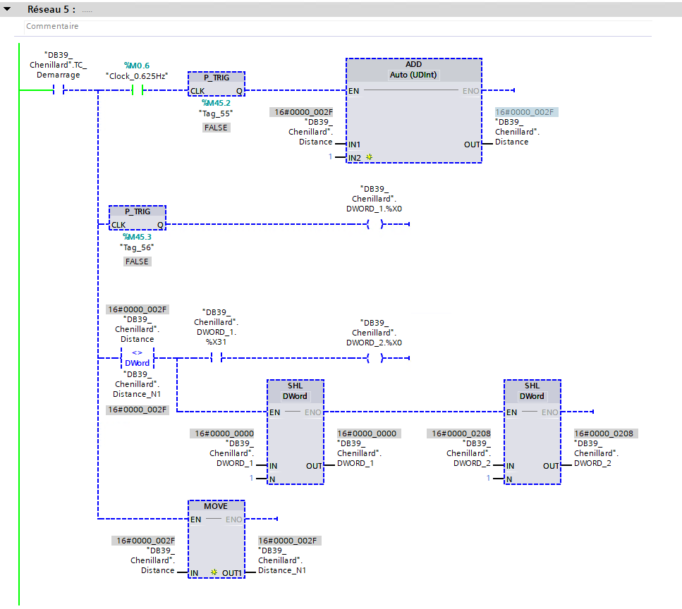Screen dimensions: 682x609
Task: Click the FALSE value under Tag_55
Action: coord(216,128)
